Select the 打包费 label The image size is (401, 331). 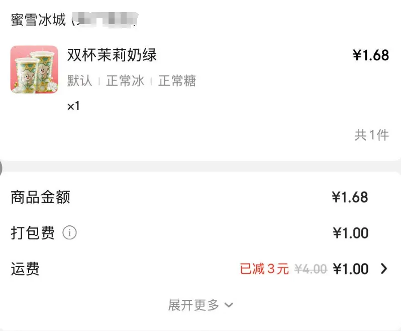[33, 233]
